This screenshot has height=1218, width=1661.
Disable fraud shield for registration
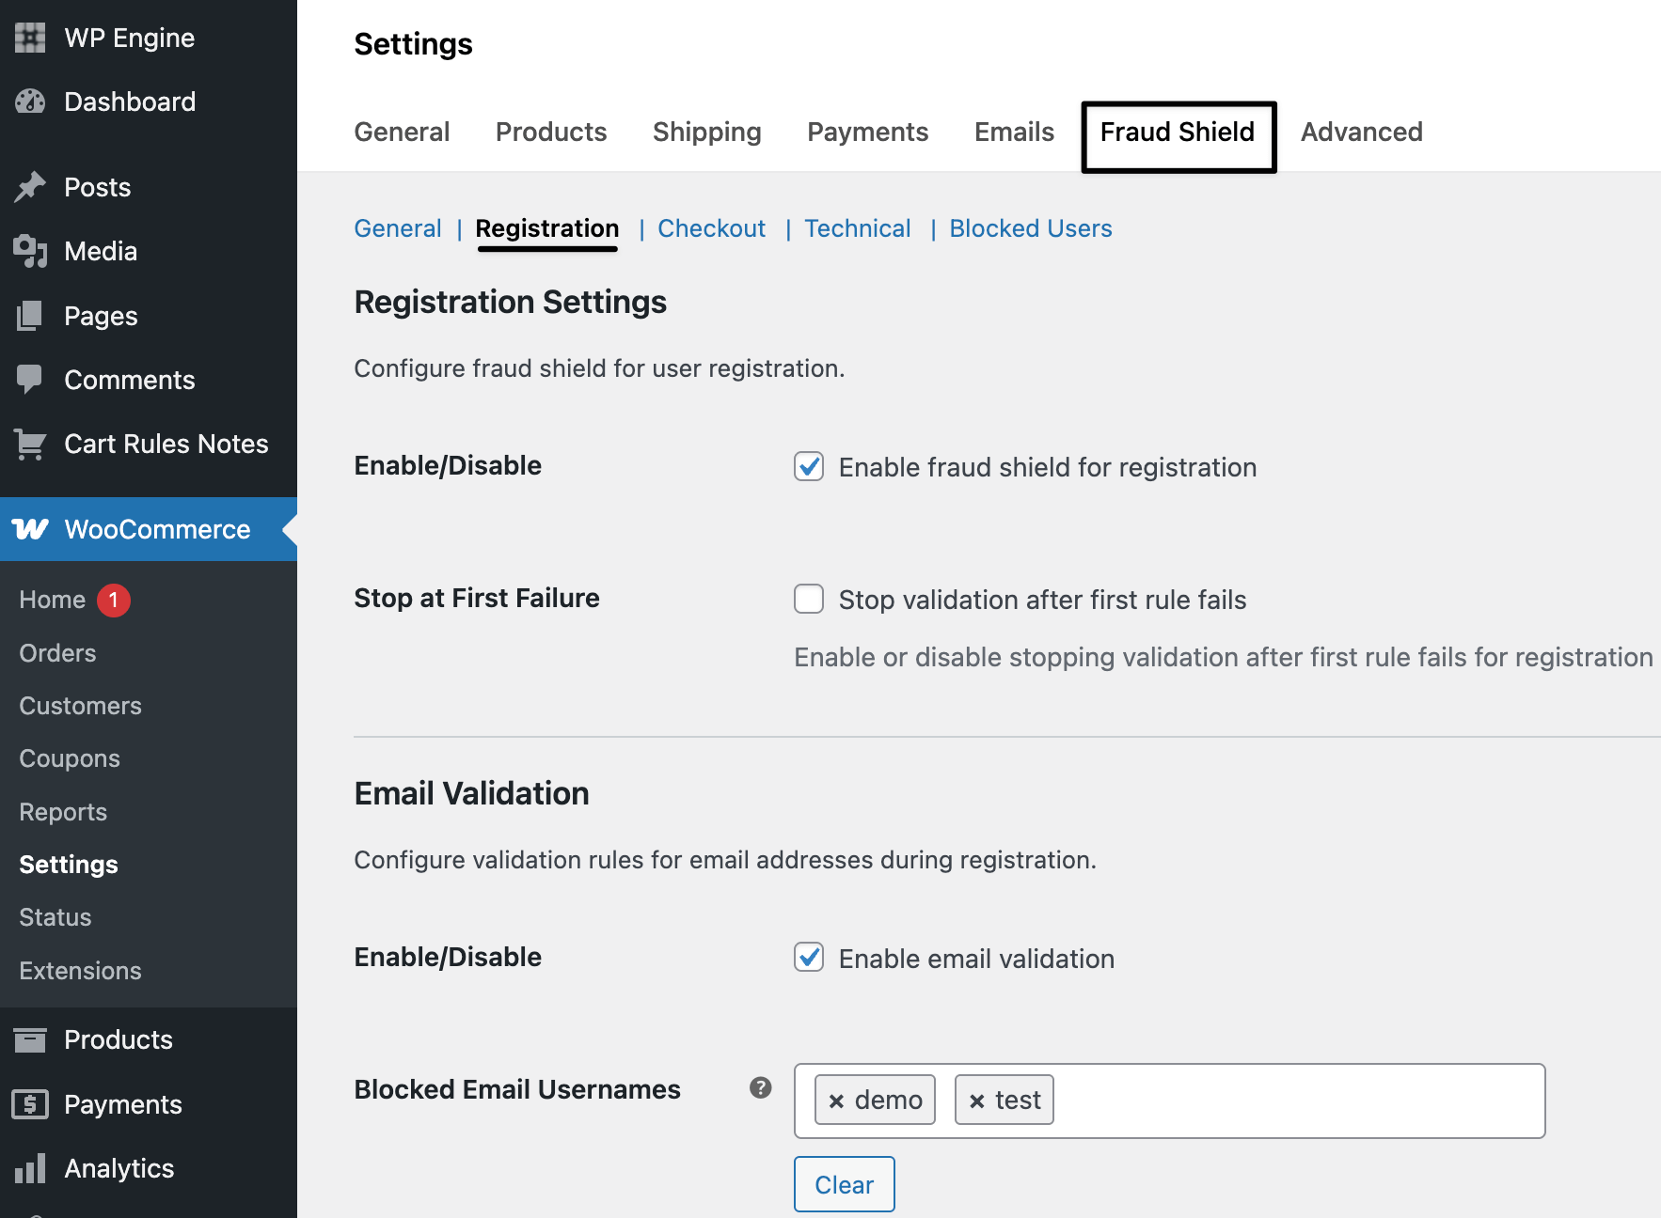[809, 467]
